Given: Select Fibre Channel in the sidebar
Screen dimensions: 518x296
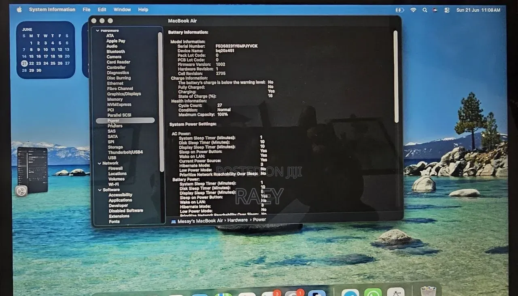Looking at the screenshot, I should pyautogui.click(x=120, y=89).
